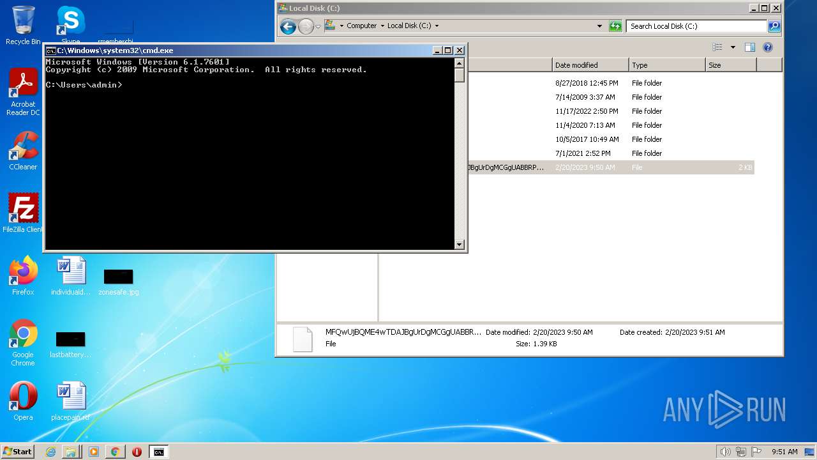Viewport: 817px width, 460px height.
Task: Open cmd.exe title bar system menu icon
Action: [50, 50]
